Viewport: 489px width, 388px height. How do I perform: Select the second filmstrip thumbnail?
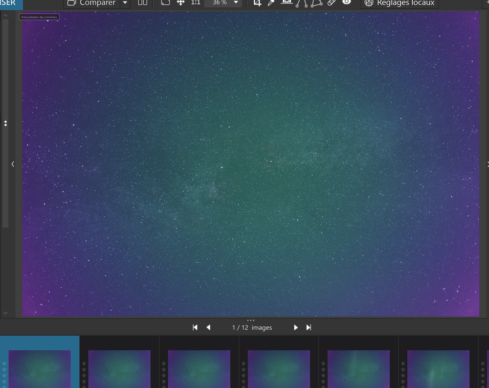119,369
